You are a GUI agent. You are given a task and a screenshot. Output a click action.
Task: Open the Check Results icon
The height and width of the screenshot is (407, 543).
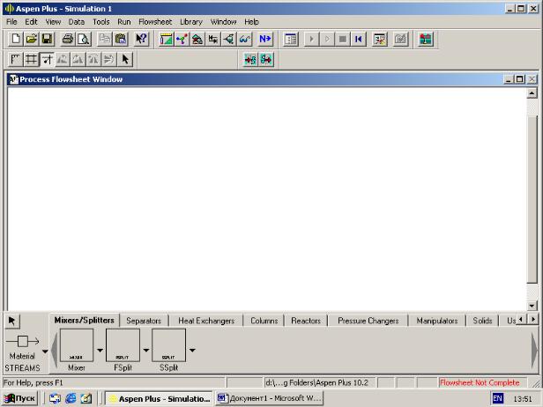coord(380,39)
